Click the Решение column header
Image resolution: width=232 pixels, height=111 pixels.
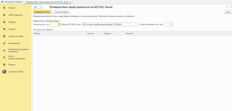point(178,34)
